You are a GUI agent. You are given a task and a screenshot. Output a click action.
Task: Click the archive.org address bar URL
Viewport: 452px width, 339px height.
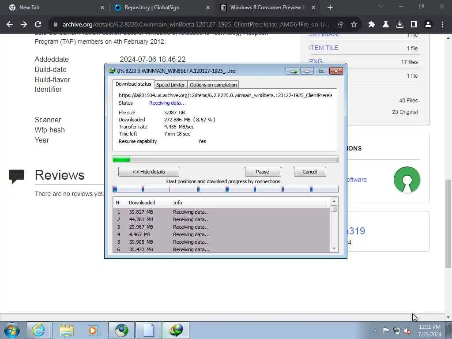pos(196,25)
